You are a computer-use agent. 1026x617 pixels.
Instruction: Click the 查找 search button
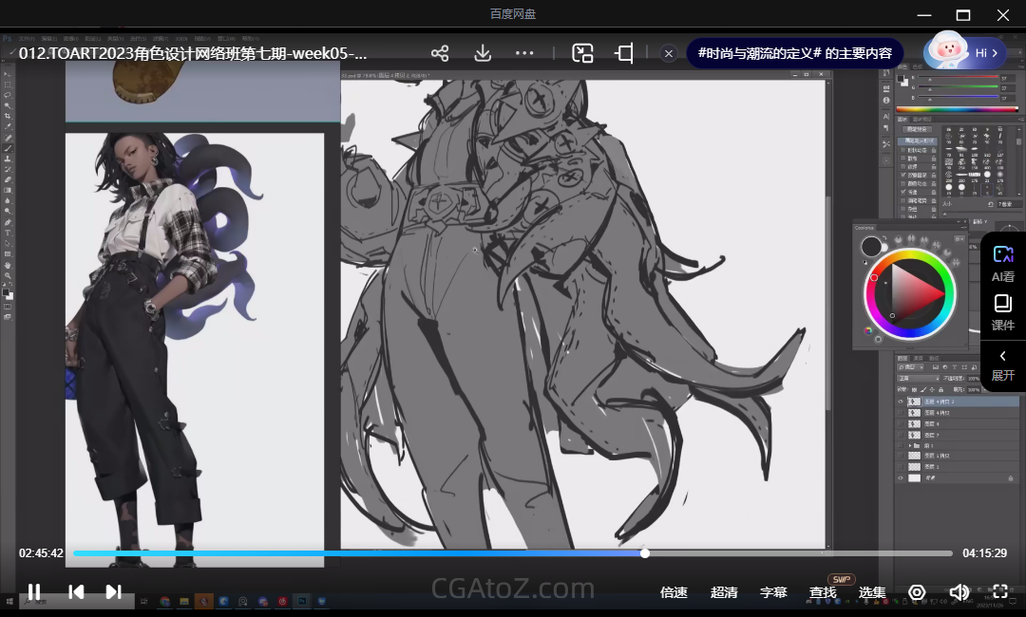(823, 592)
